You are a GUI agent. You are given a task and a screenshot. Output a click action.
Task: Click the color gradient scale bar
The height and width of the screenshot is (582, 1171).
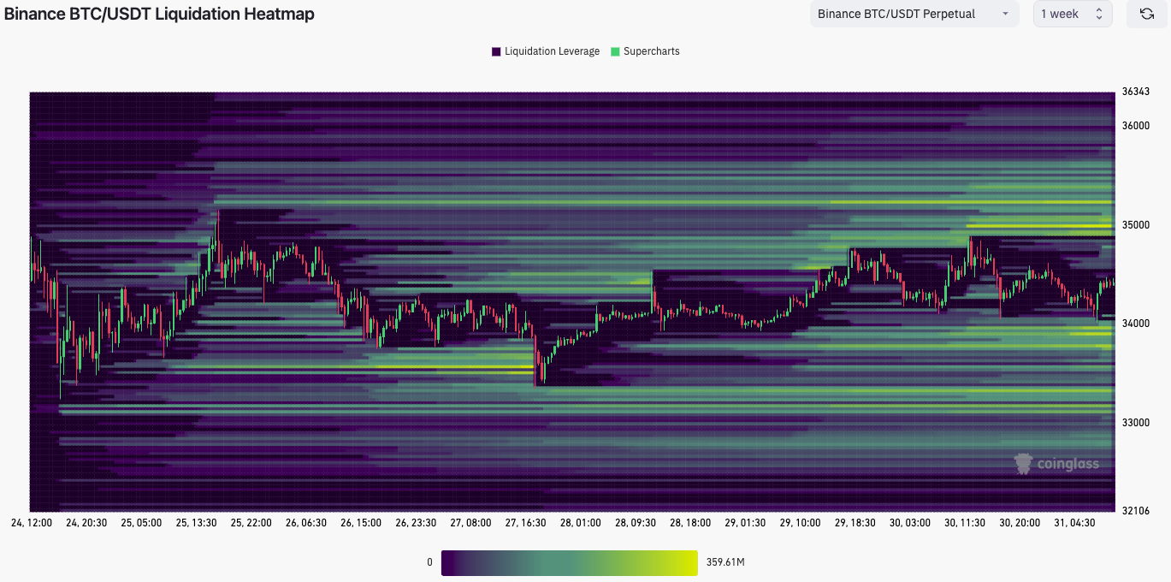(x=569, y=562)
